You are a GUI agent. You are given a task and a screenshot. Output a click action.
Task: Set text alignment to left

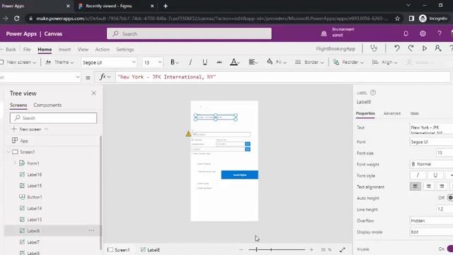tap(415, 186)
